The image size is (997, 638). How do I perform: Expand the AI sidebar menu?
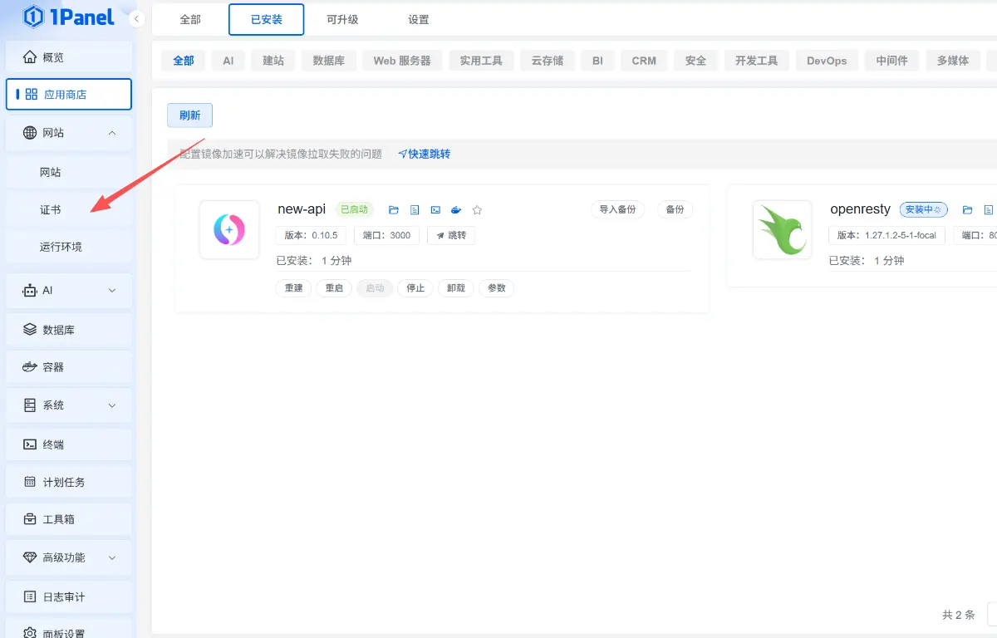(x=68, y=290)
